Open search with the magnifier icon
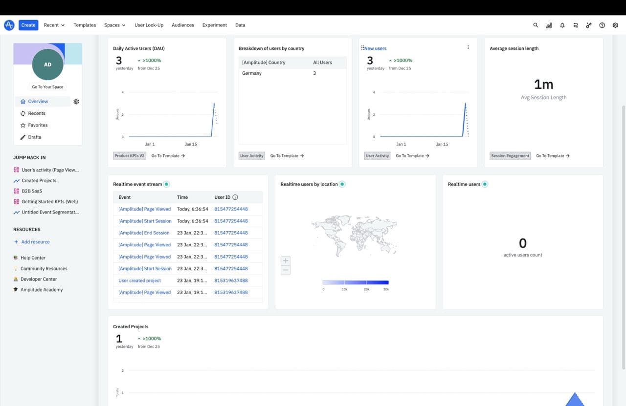 536,25
